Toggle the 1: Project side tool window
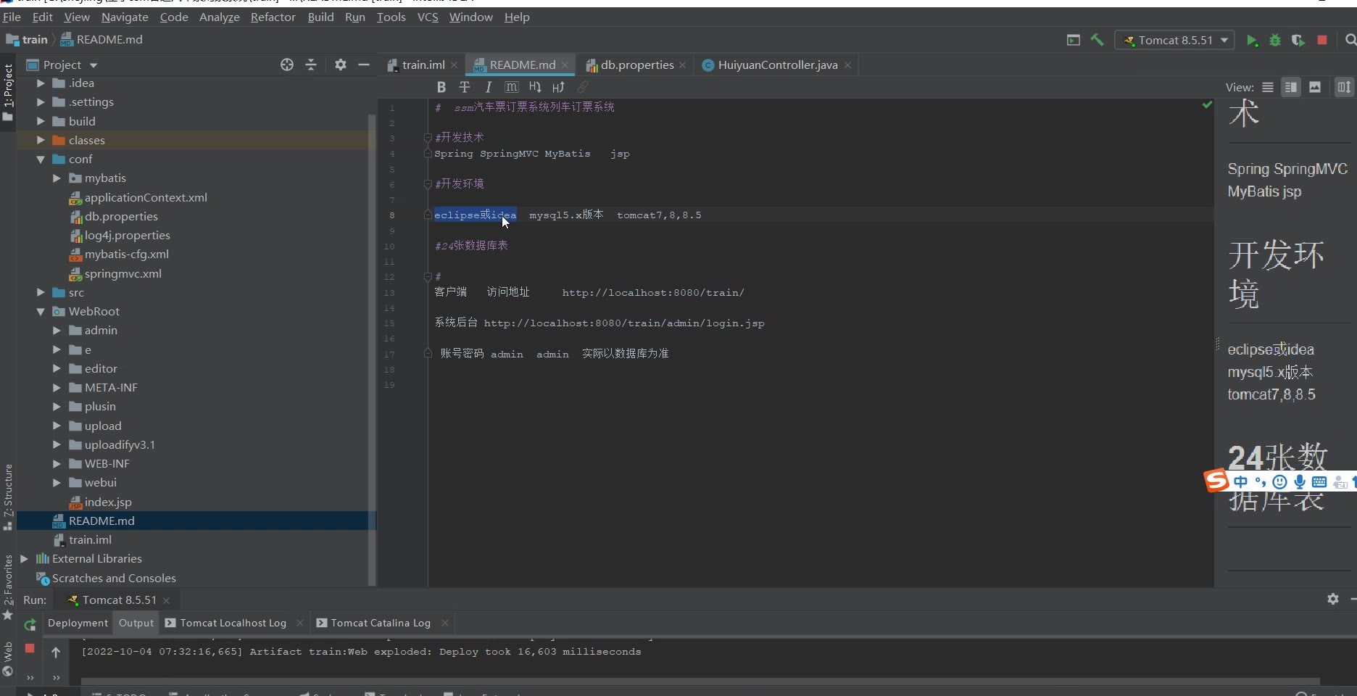Image resolution: width=1357 pixels, height=696 pixels. coord(8,92)
